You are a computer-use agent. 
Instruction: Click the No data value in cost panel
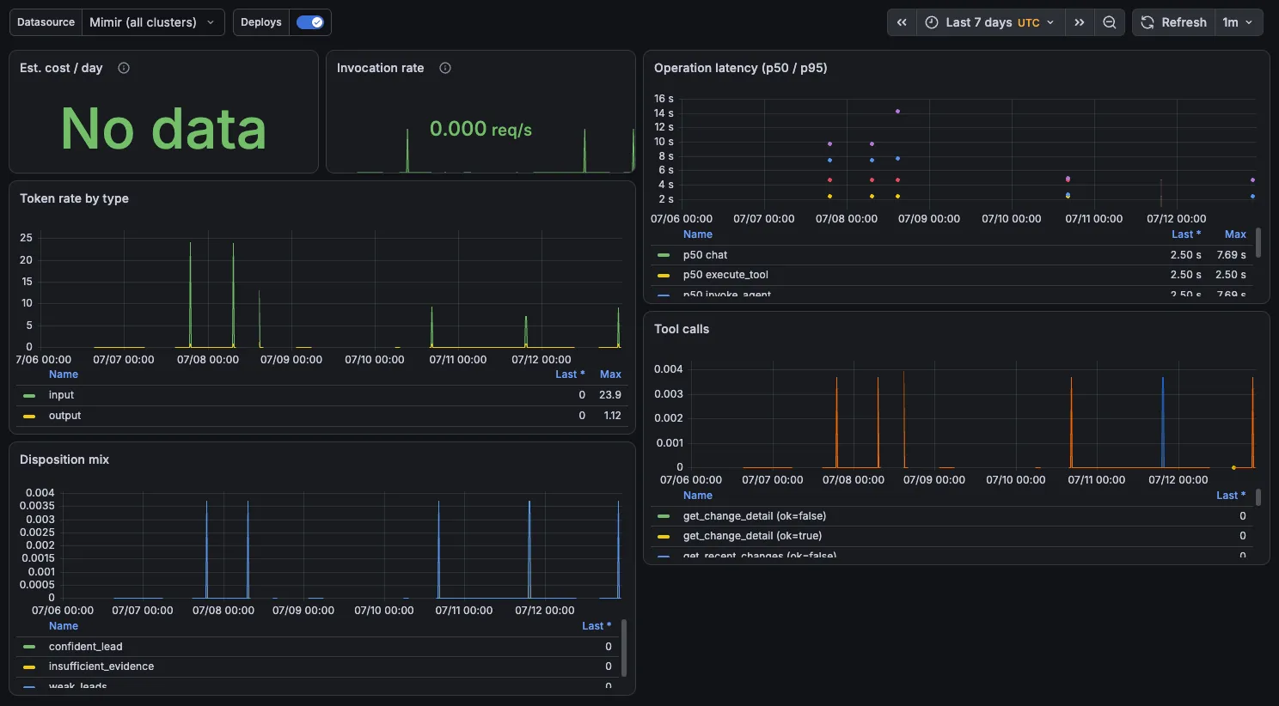(x=163, y=129)
